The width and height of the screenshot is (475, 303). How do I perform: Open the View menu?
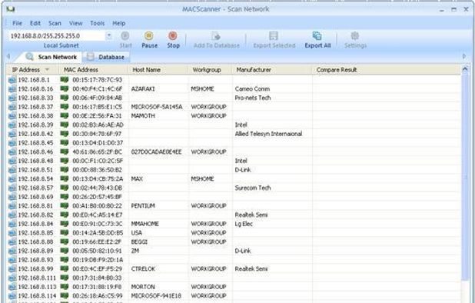[75, 23]
